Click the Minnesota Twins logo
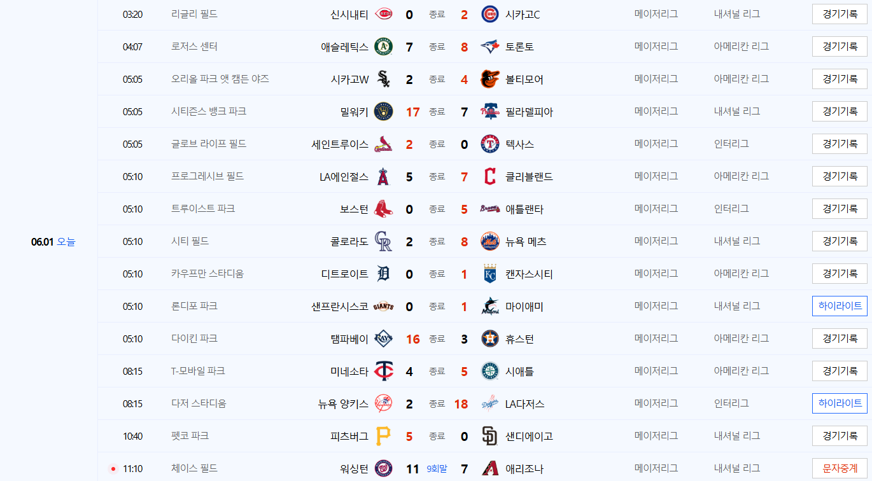 [x=384, y=371]
